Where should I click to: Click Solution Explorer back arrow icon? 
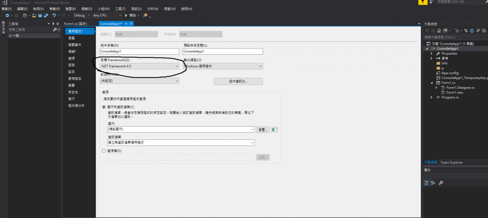427,30
